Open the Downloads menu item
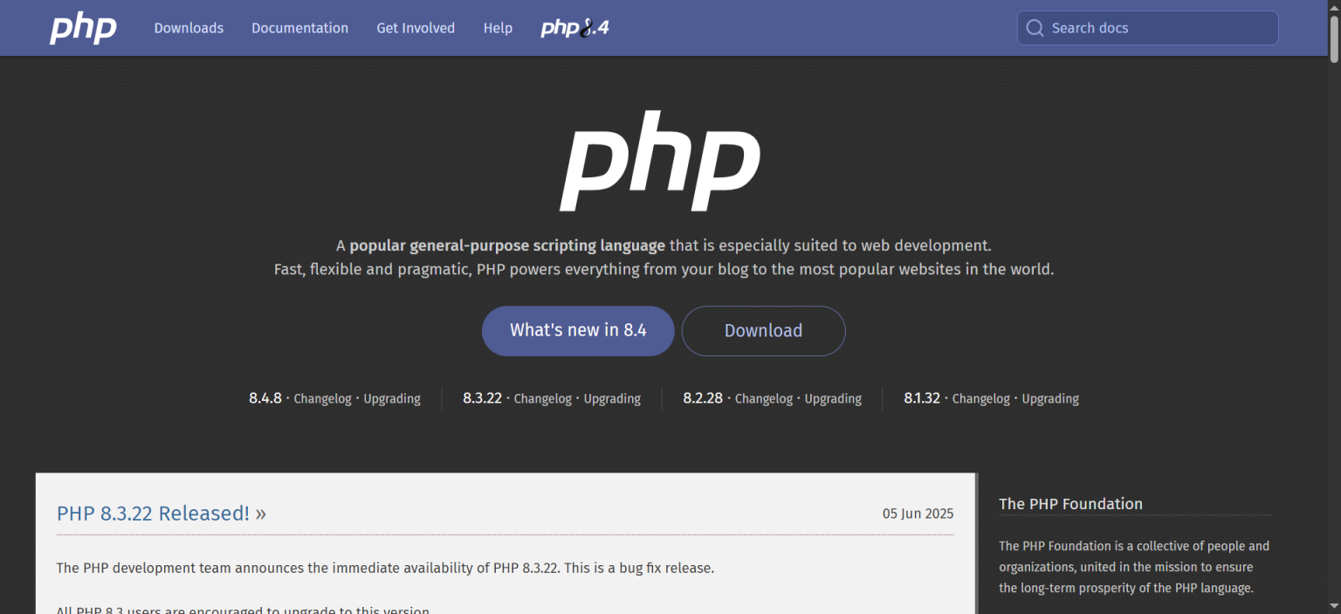This screenshot has width=1341, height=614. 189,28
